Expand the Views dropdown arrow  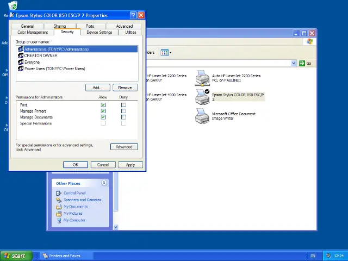170,53
